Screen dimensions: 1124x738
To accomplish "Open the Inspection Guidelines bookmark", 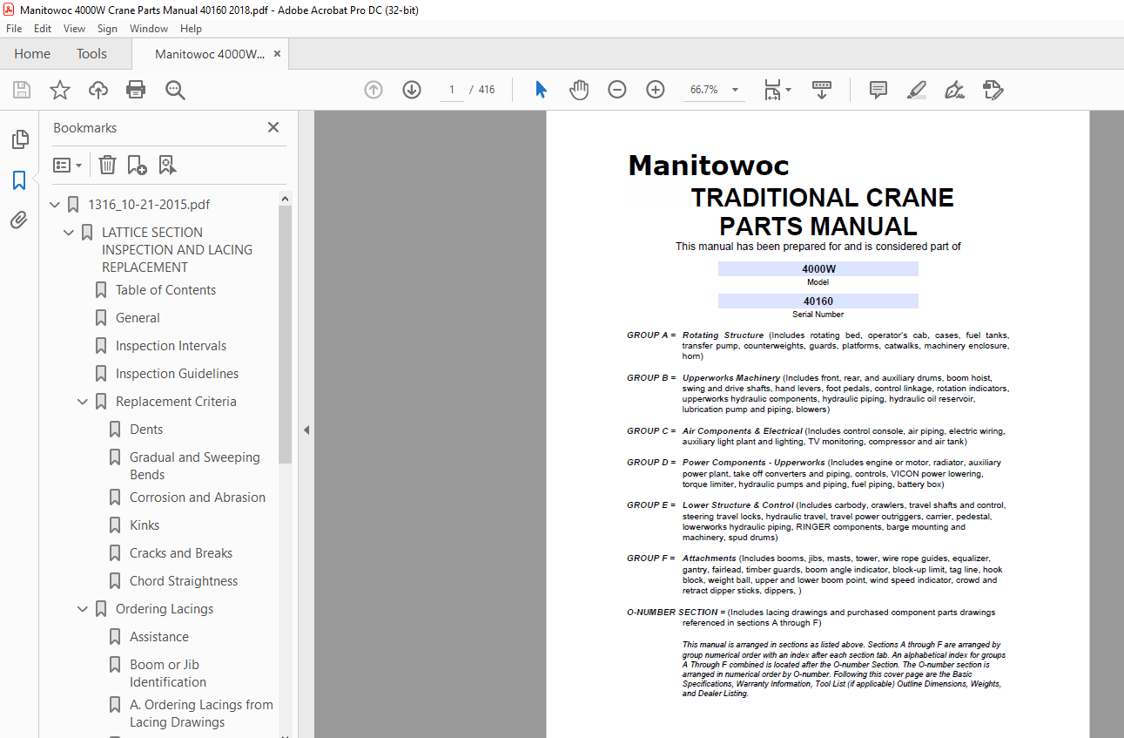I will (177, 374).
